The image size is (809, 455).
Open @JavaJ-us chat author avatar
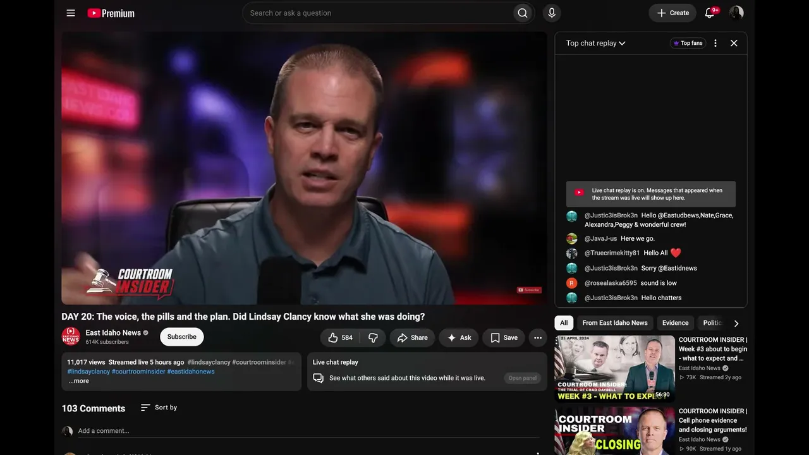[571, 239]
